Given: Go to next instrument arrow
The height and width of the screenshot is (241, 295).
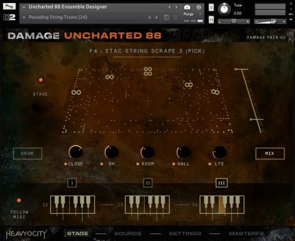Looking at the screenshot, I should click(176, 7).
